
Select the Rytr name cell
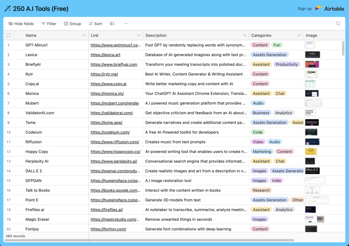56,74
